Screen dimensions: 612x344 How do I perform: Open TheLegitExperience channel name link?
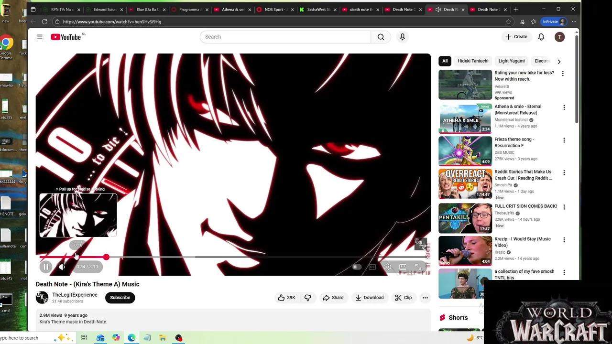75,295
